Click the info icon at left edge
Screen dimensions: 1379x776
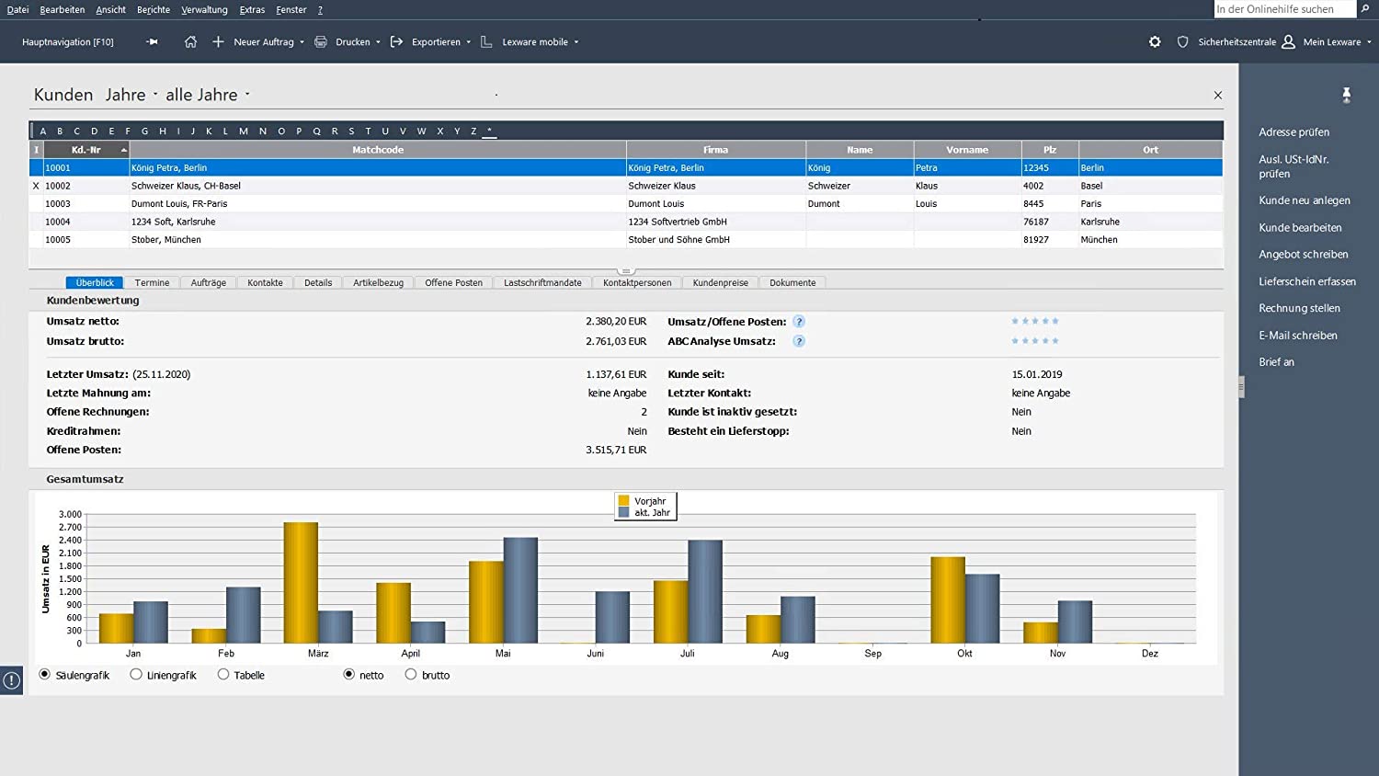coord(11,680)
